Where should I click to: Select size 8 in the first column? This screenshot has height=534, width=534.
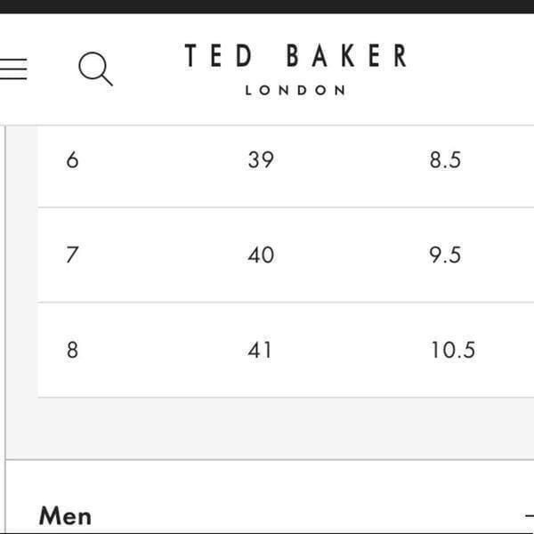[x=72, y=350]
